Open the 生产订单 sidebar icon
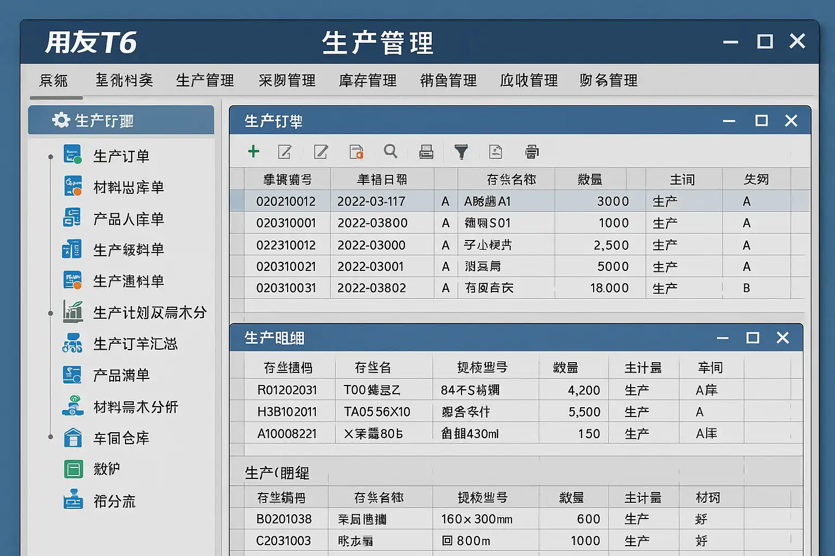The height and width of the screenshot is (556, 835). click(72, 155)
